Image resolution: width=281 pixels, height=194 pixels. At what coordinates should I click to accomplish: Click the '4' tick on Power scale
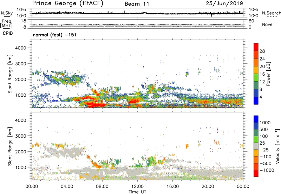261,97
